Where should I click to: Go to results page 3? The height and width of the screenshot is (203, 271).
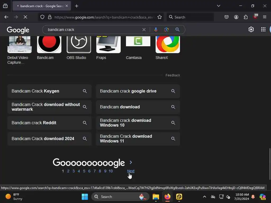pos(74,171)
